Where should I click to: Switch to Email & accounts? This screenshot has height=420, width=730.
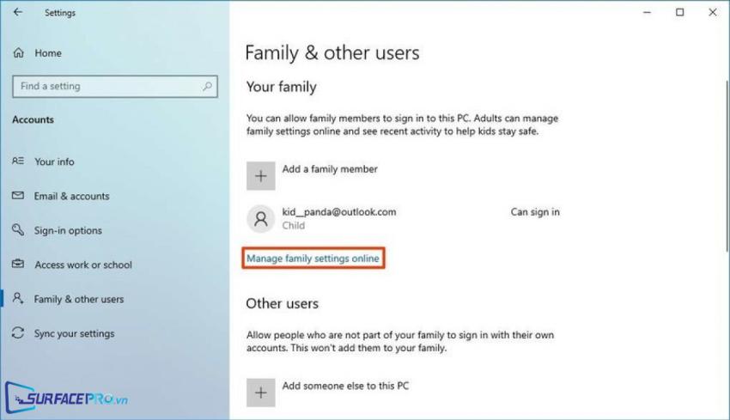coord(71,196)
